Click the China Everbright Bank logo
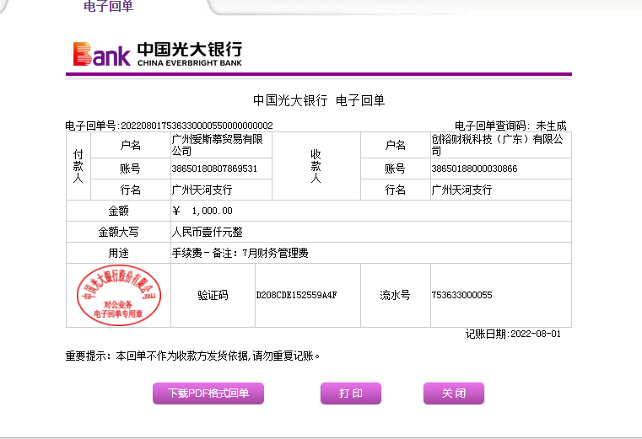This screenshot has height=439, width=642. coord(158,54)
